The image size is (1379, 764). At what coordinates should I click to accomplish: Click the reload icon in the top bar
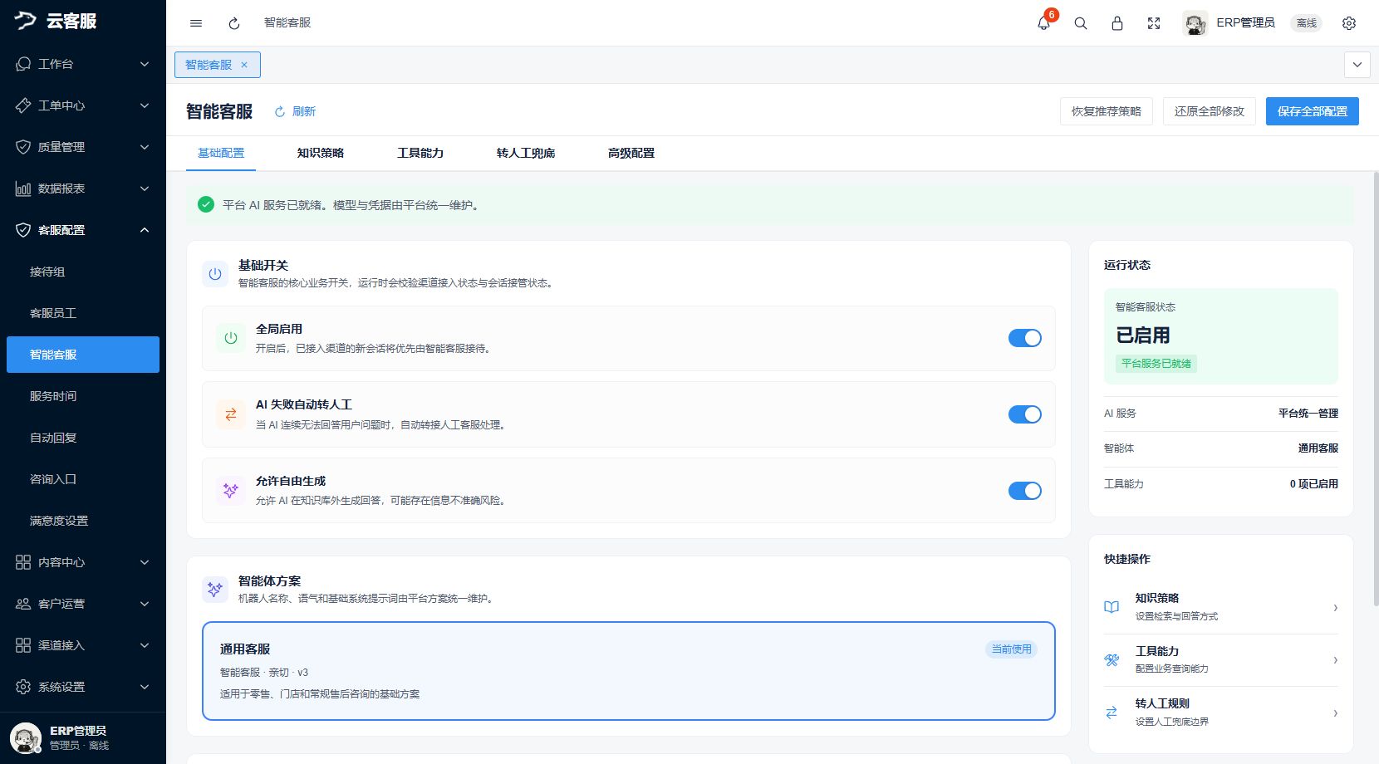(x=234, y=23)
